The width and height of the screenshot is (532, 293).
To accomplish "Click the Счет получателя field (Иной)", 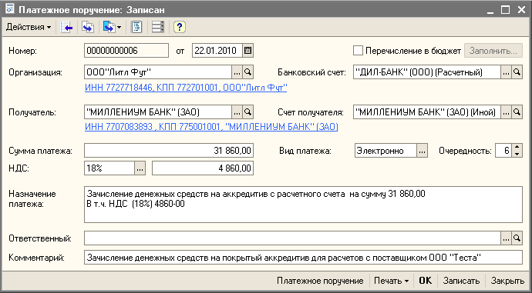I will [x=427, y=112].
